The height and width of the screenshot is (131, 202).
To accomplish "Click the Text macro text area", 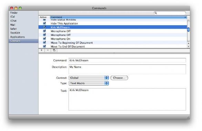I will 127,99.
